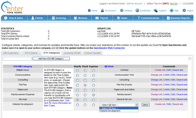Click Add New EYH Bill Category button
Image resolution: width=196 pixels, height=118 pixels.
(x=51, y=59)
